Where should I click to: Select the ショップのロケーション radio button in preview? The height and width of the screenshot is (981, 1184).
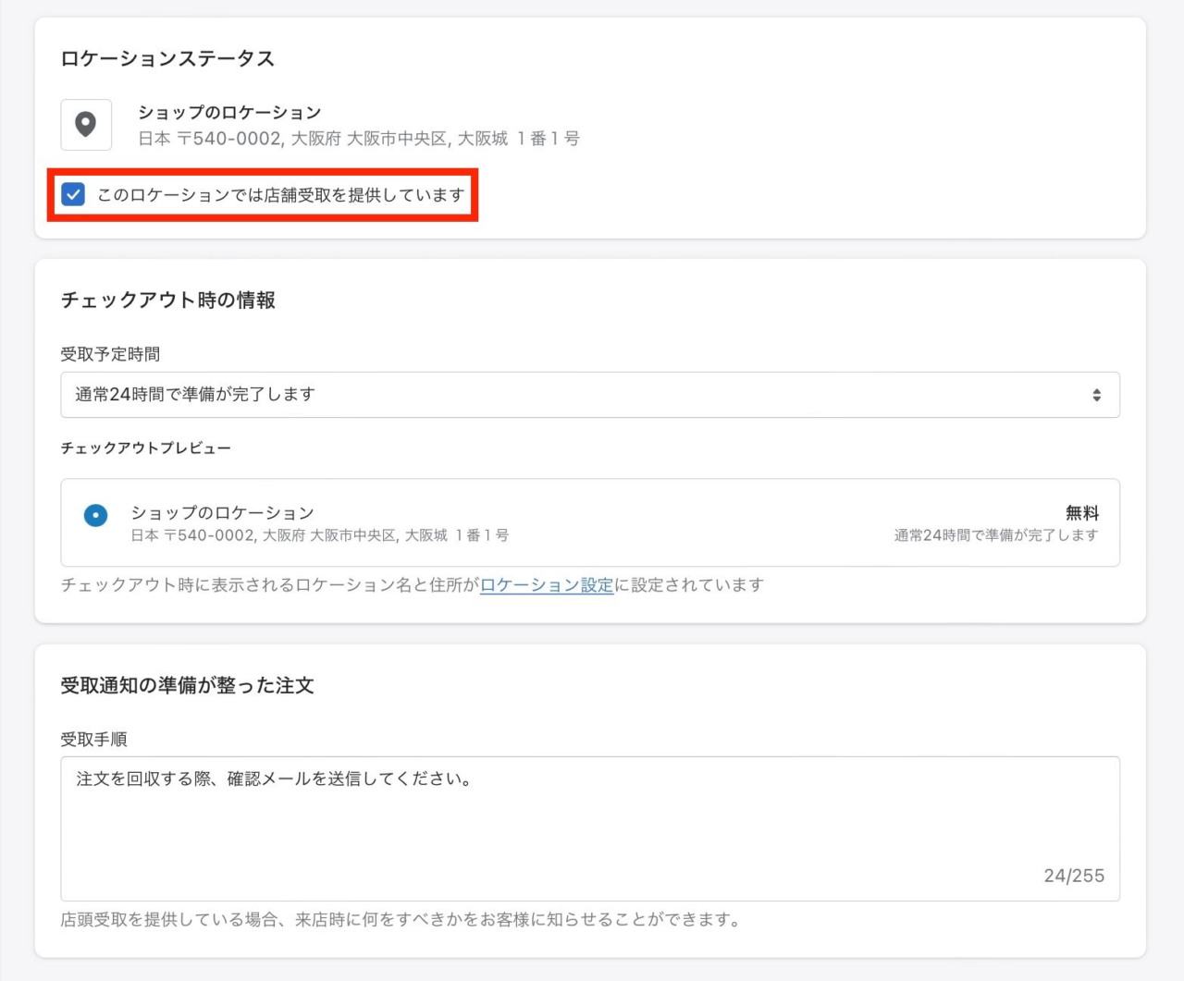95,515
